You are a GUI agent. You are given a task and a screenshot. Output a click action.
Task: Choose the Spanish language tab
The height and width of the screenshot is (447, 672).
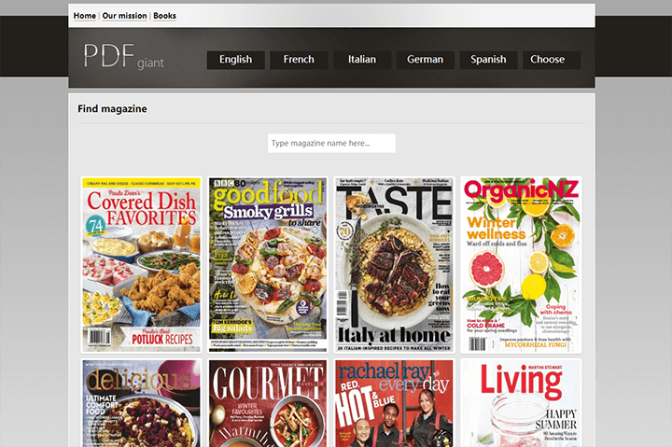(x=488, y=60)
